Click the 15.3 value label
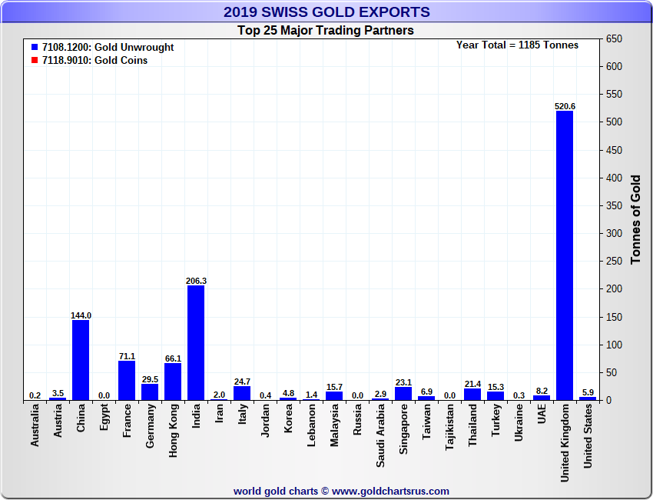This screenshot has width=653, height=500. click(496, 388)
